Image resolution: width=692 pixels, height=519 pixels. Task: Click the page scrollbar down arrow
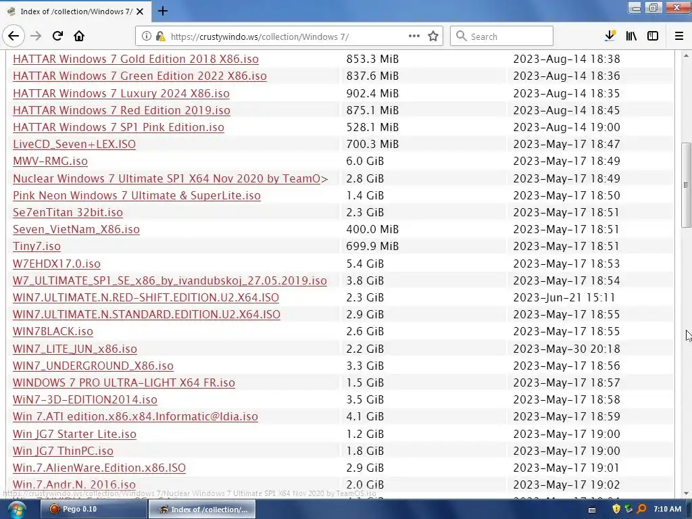coord(686,493)
